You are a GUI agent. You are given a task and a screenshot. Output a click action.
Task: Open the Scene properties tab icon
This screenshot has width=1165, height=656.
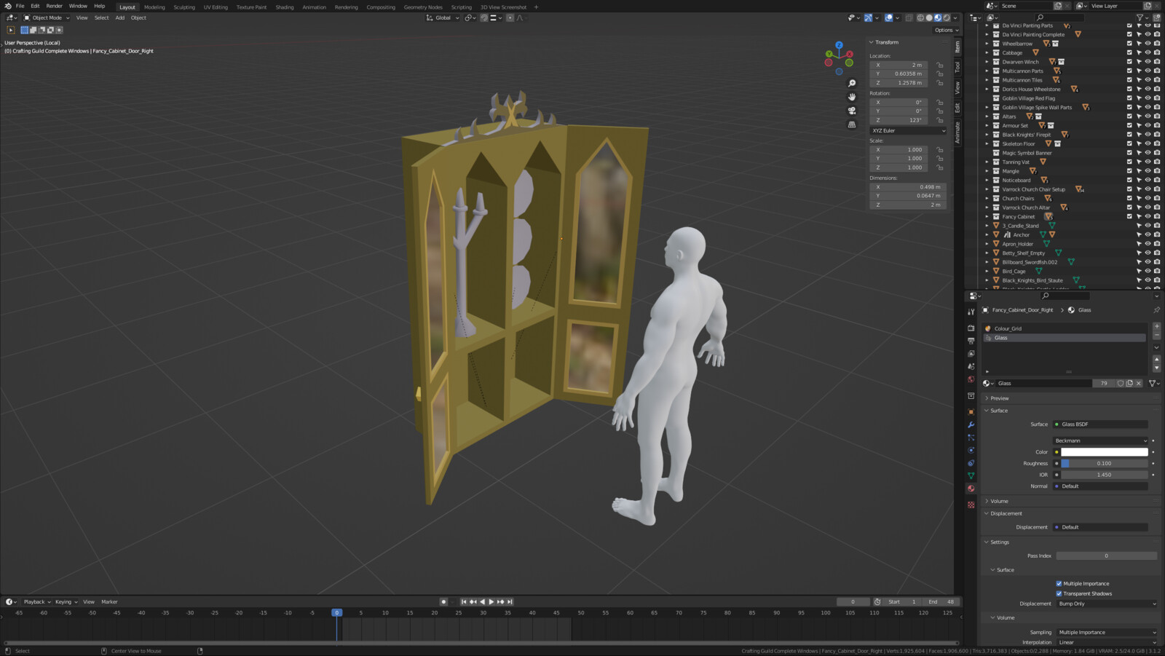point(971,366)
